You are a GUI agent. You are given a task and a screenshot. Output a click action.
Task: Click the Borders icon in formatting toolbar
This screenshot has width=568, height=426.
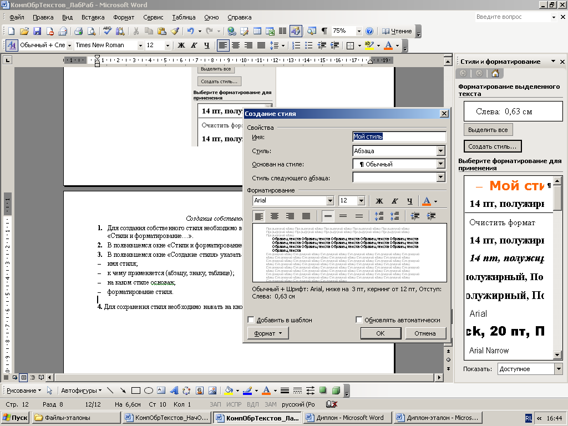coord(351,45)
